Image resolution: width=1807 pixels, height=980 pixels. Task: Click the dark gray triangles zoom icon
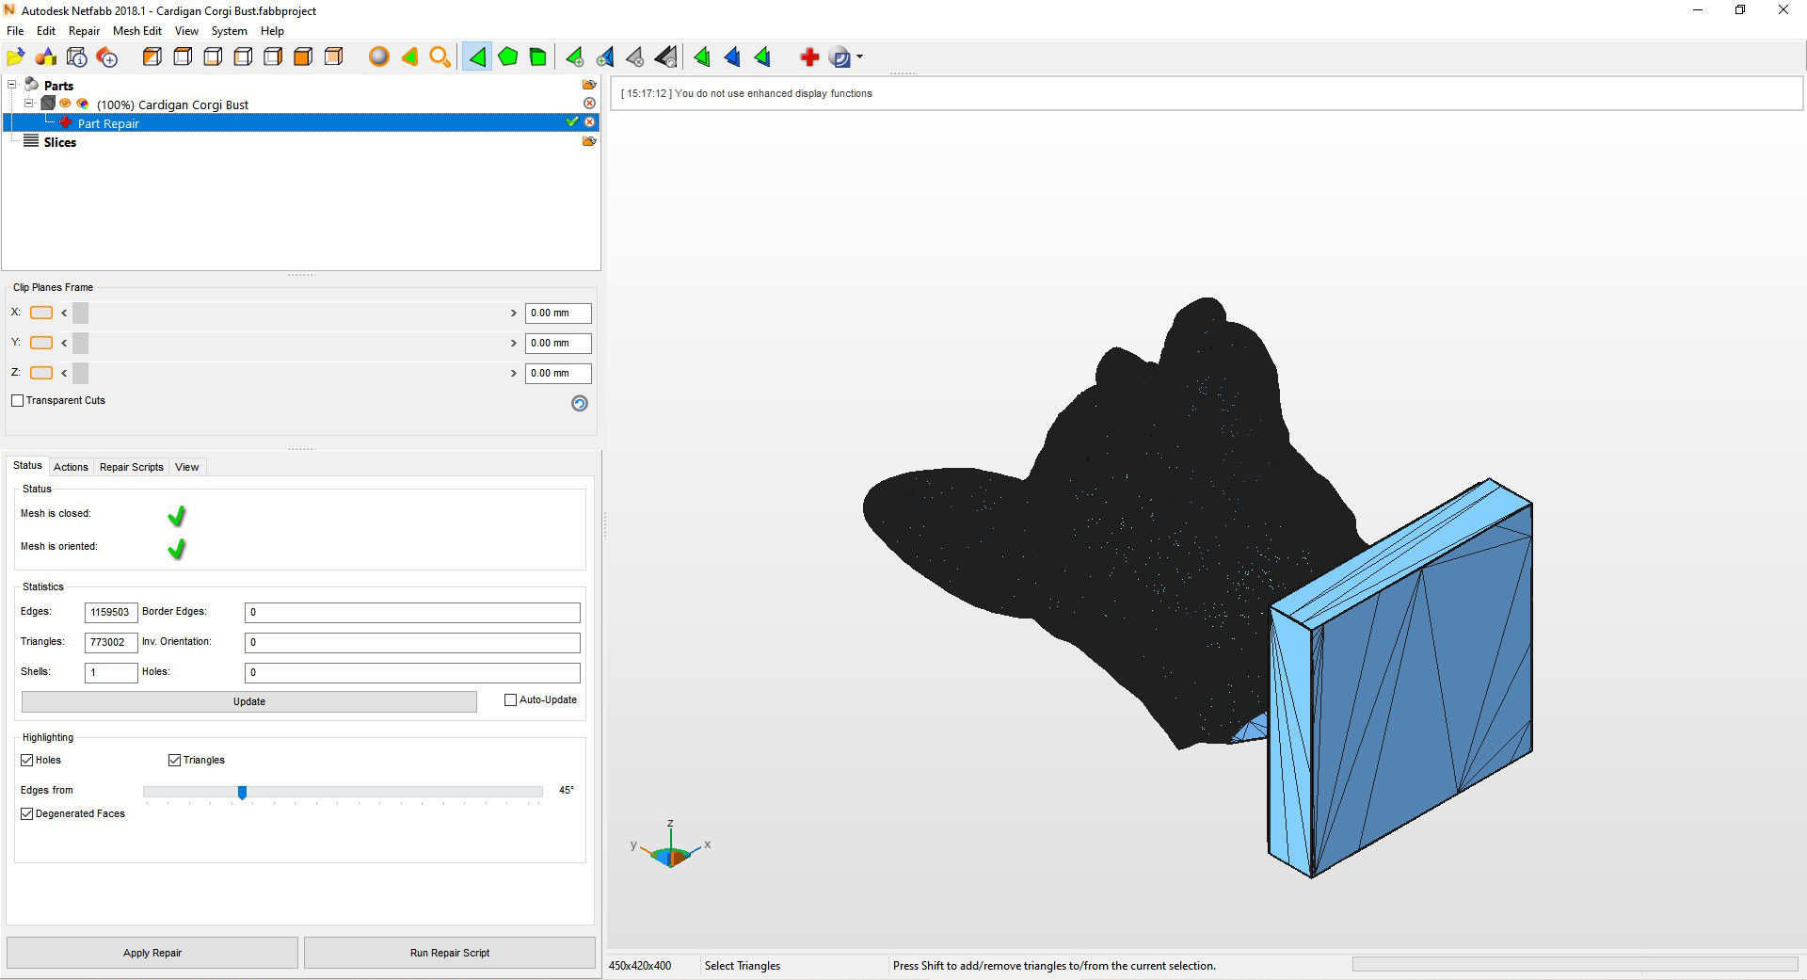click(665, 57)
